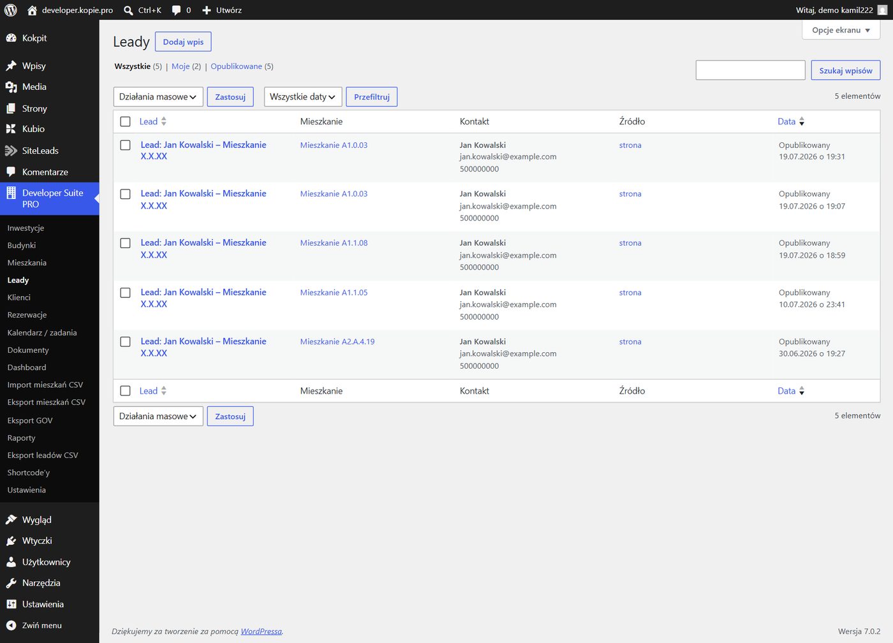Screen dimensions: 893x643
Task: Click the Kubio icon in sidebar
Action: (x=11, y=129)
